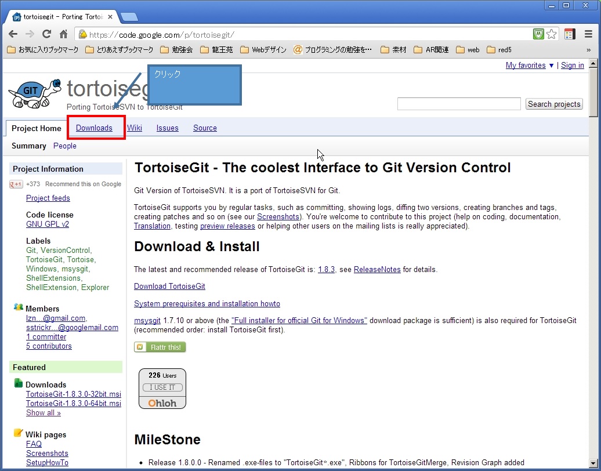601x471 pixels.
Task: Select the Summary sub-tab
Action: click(x=29, y=146)
